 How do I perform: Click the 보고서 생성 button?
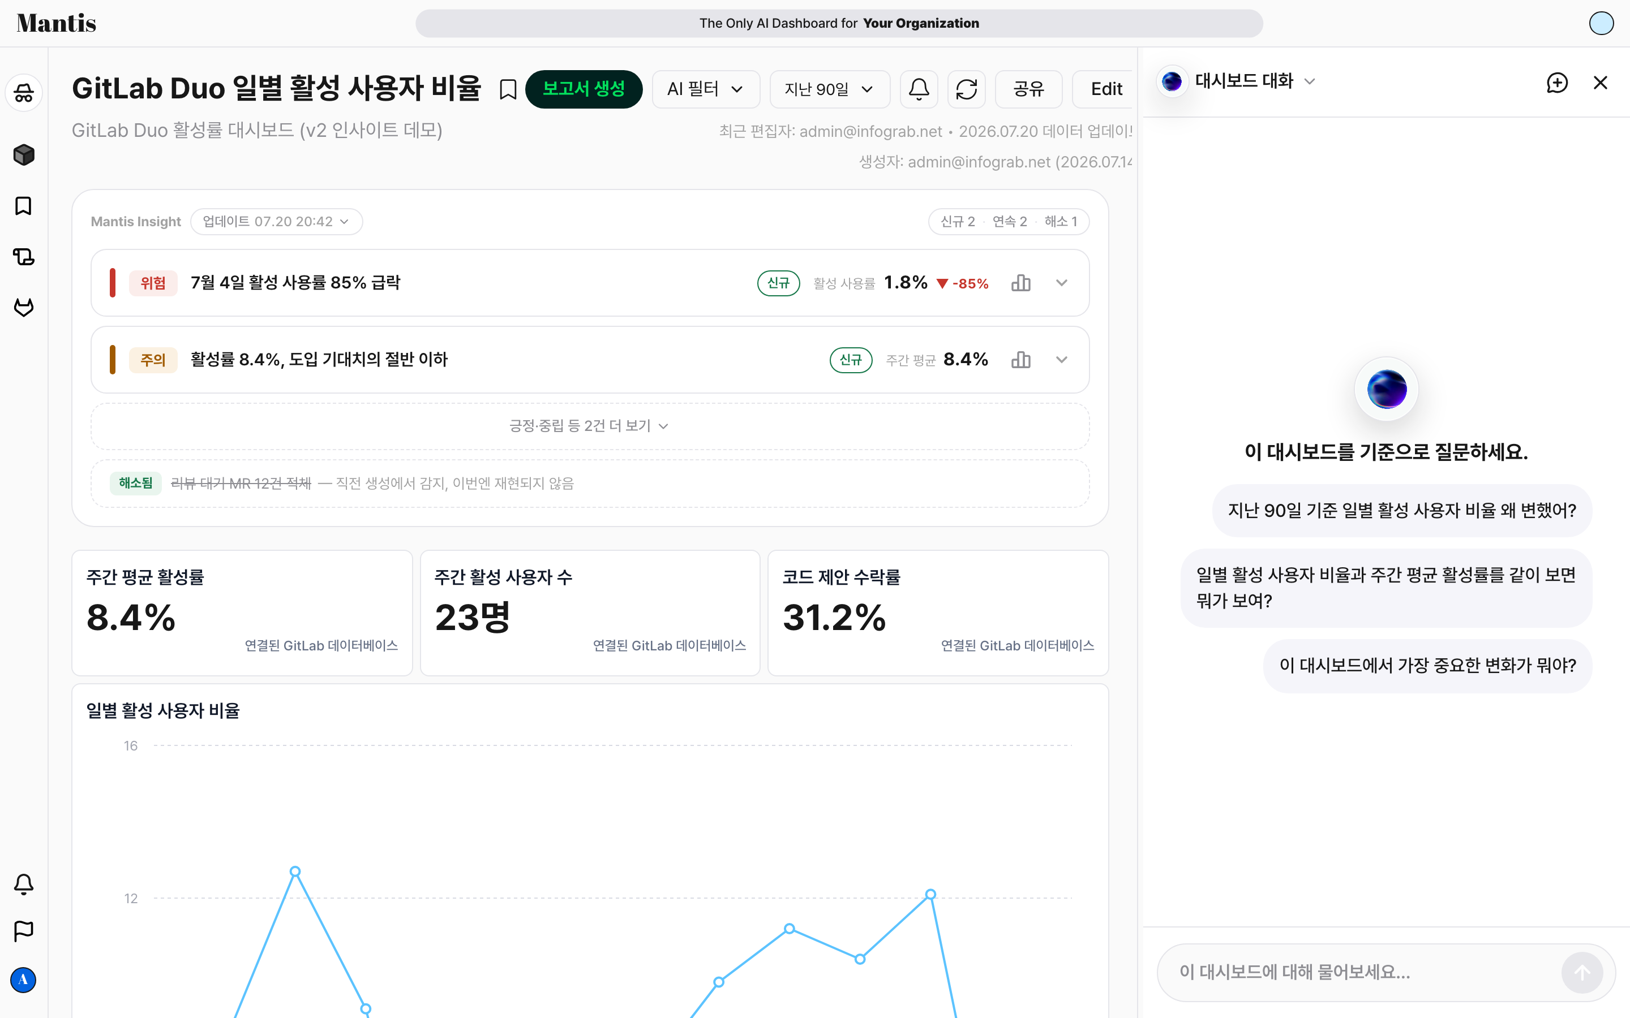[x=584, y=89]
